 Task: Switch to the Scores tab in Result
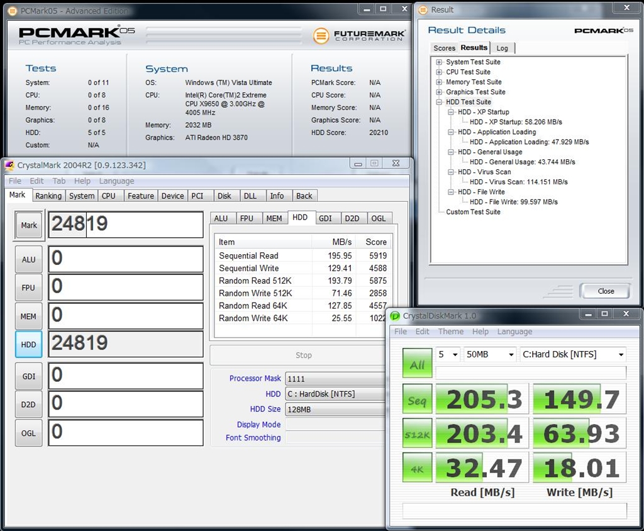point(444,48)
